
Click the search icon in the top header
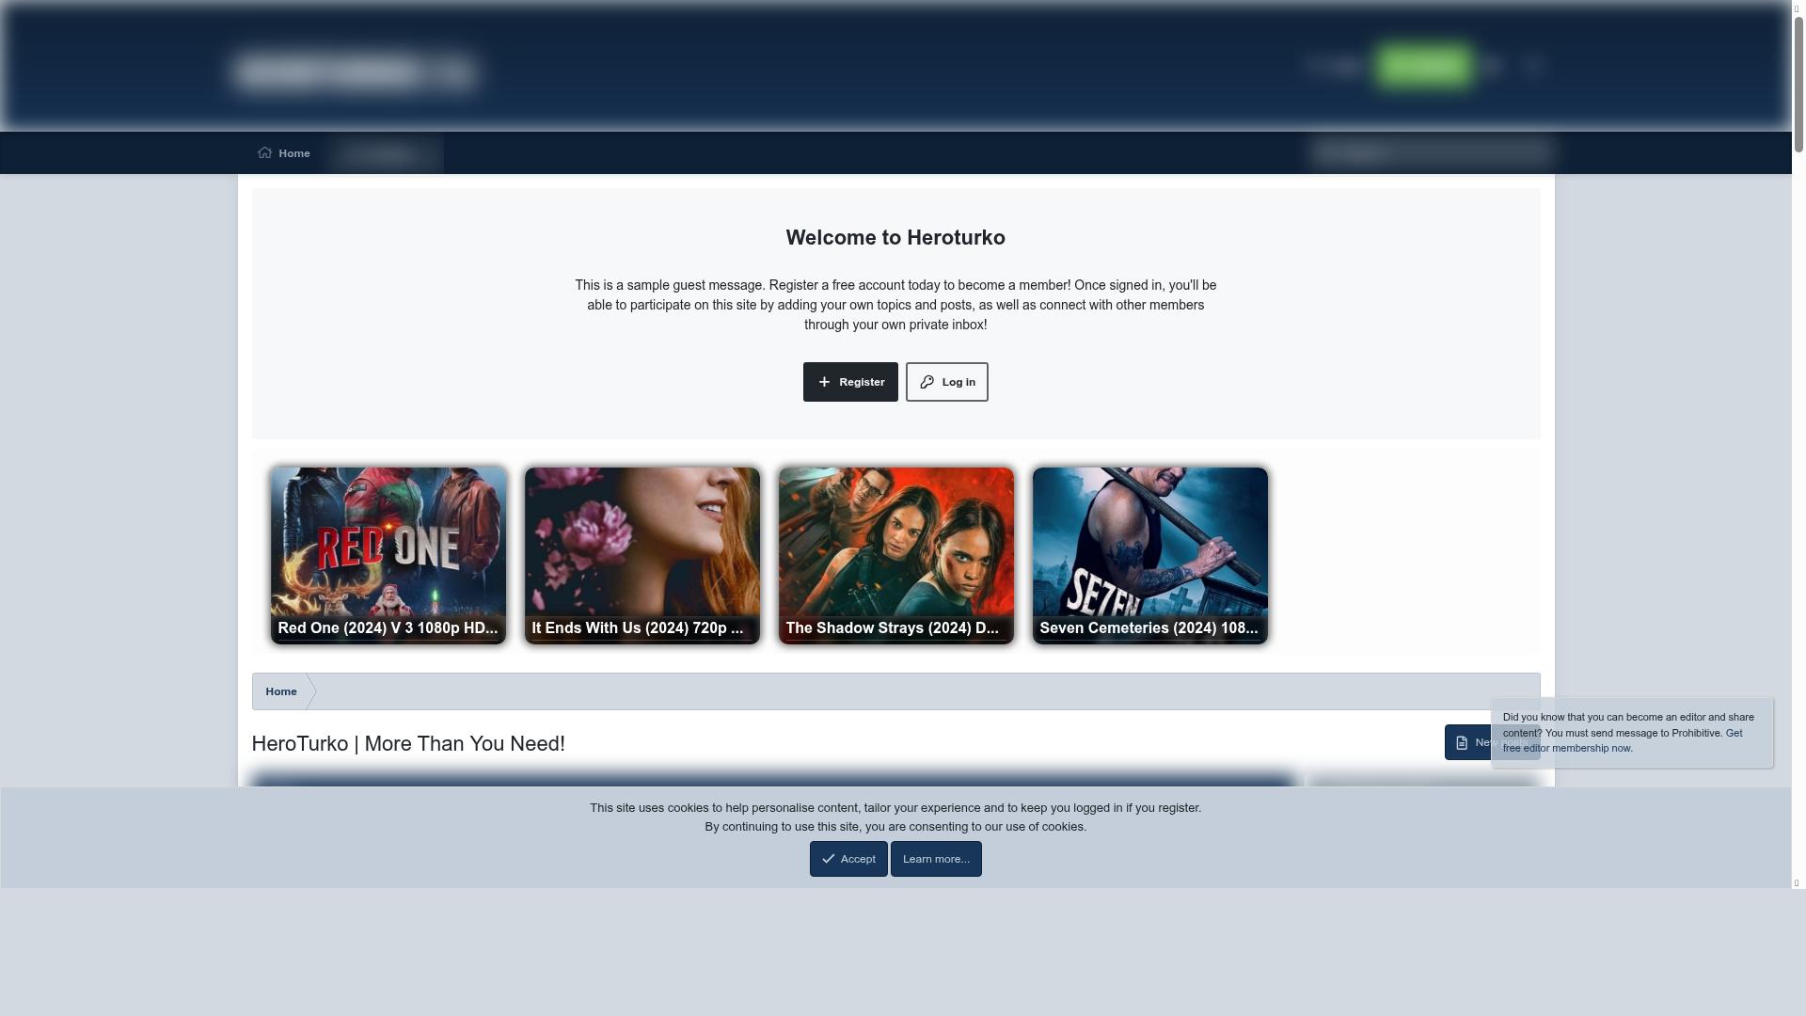point(1533,65)
